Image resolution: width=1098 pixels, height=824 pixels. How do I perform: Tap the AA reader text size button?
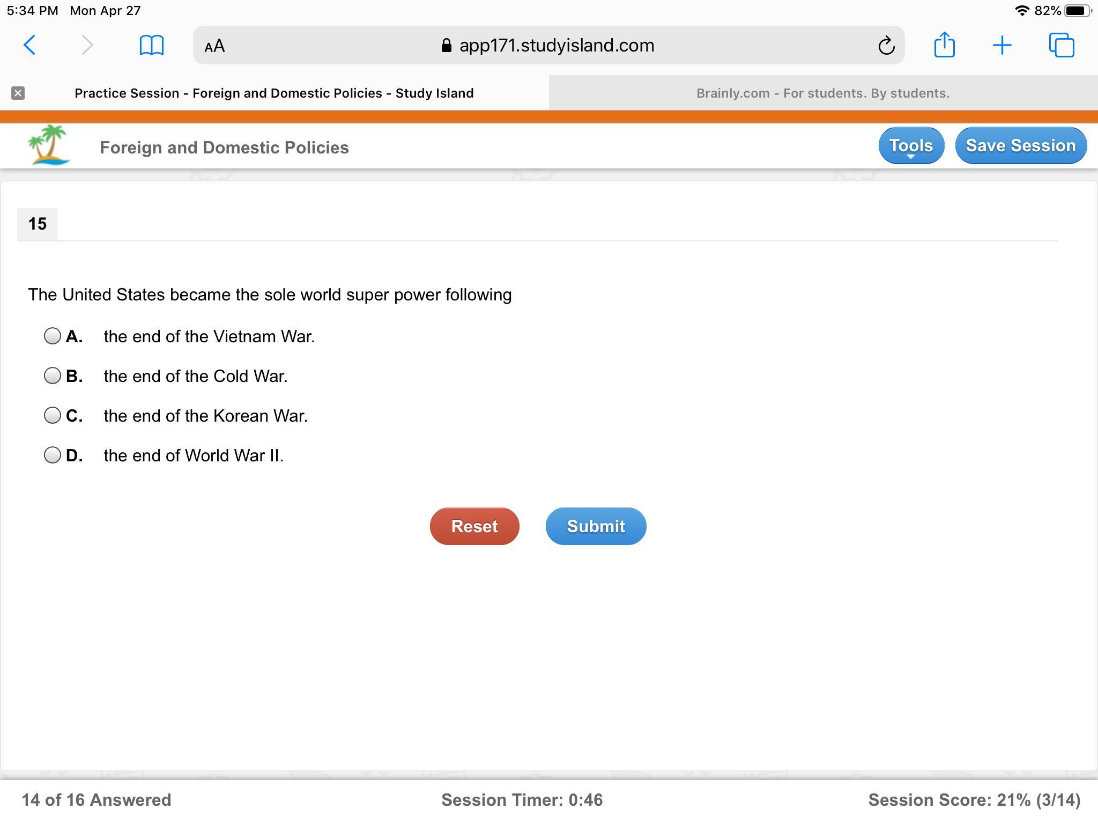[214, 46]
